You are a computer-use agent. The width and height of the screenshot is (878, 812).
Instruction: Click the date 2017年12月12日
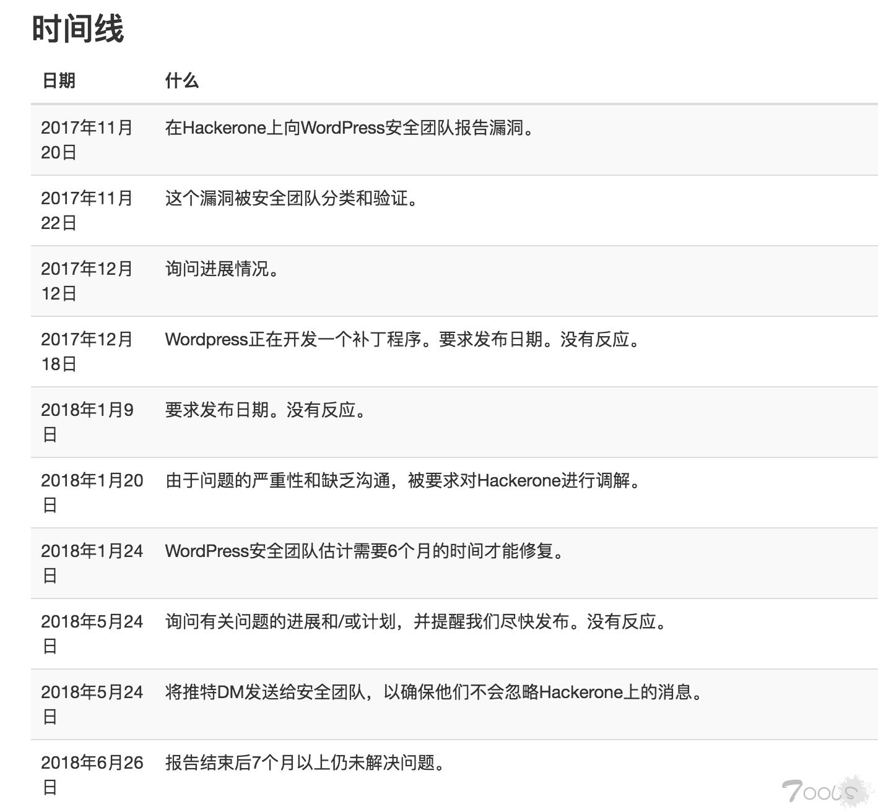87,281
